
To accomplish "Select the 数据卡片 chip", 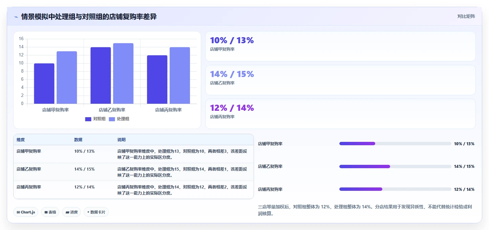I will pyautogui.click(x=96, y=212).
